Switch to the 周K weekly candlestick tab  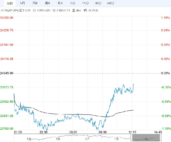(47, 3)
